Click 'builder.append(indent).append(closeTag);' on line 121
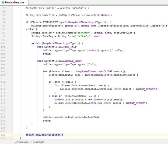The width and height of the screenshot is (168, 144). point(72,117)
